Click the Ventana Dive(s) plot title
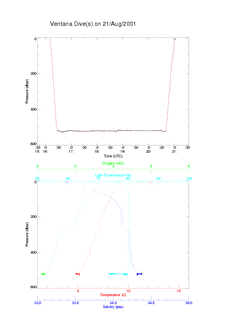Viewport: 243px width, 312px height. pos(93,24)
